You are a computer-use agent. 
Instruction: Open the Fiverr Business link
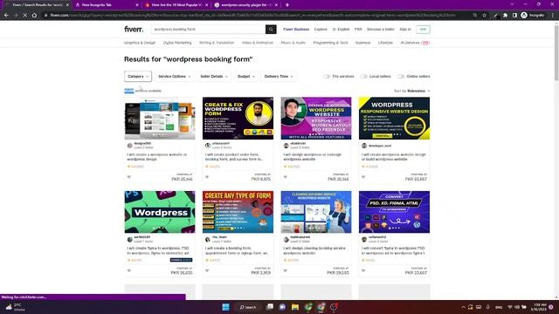click(x=296, y=29)
